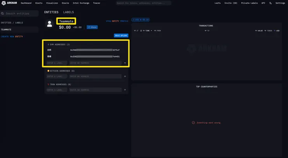
Task: Open the Value column filter
Action: 256,31
